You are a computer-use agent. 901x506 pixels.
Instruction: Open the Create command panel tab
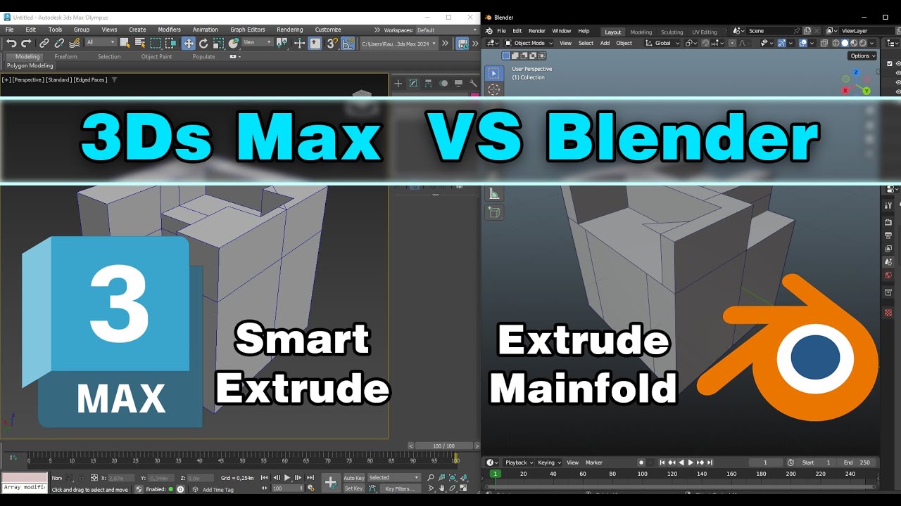[398, 84]
